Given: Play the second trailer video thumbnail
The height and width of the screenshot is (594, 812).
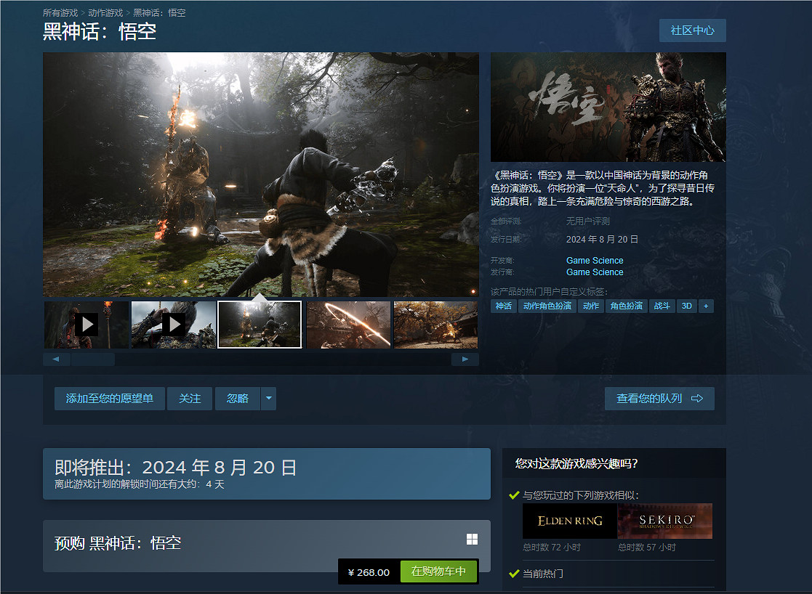Looking at the screenshot, I should 172,324.
